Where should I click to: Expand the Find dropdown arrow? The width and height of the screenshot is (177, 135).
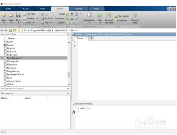click(51, 23)
